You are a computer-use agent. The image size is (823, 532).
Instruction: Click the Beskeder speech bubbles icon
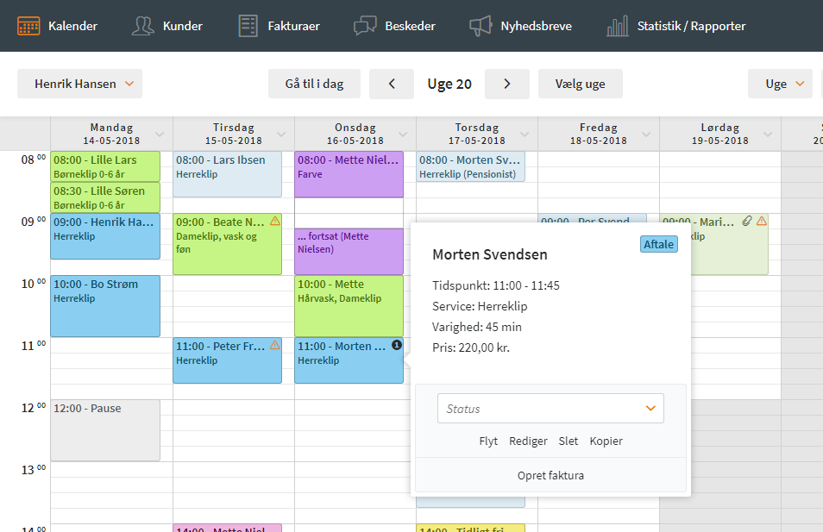coord(365,26)
